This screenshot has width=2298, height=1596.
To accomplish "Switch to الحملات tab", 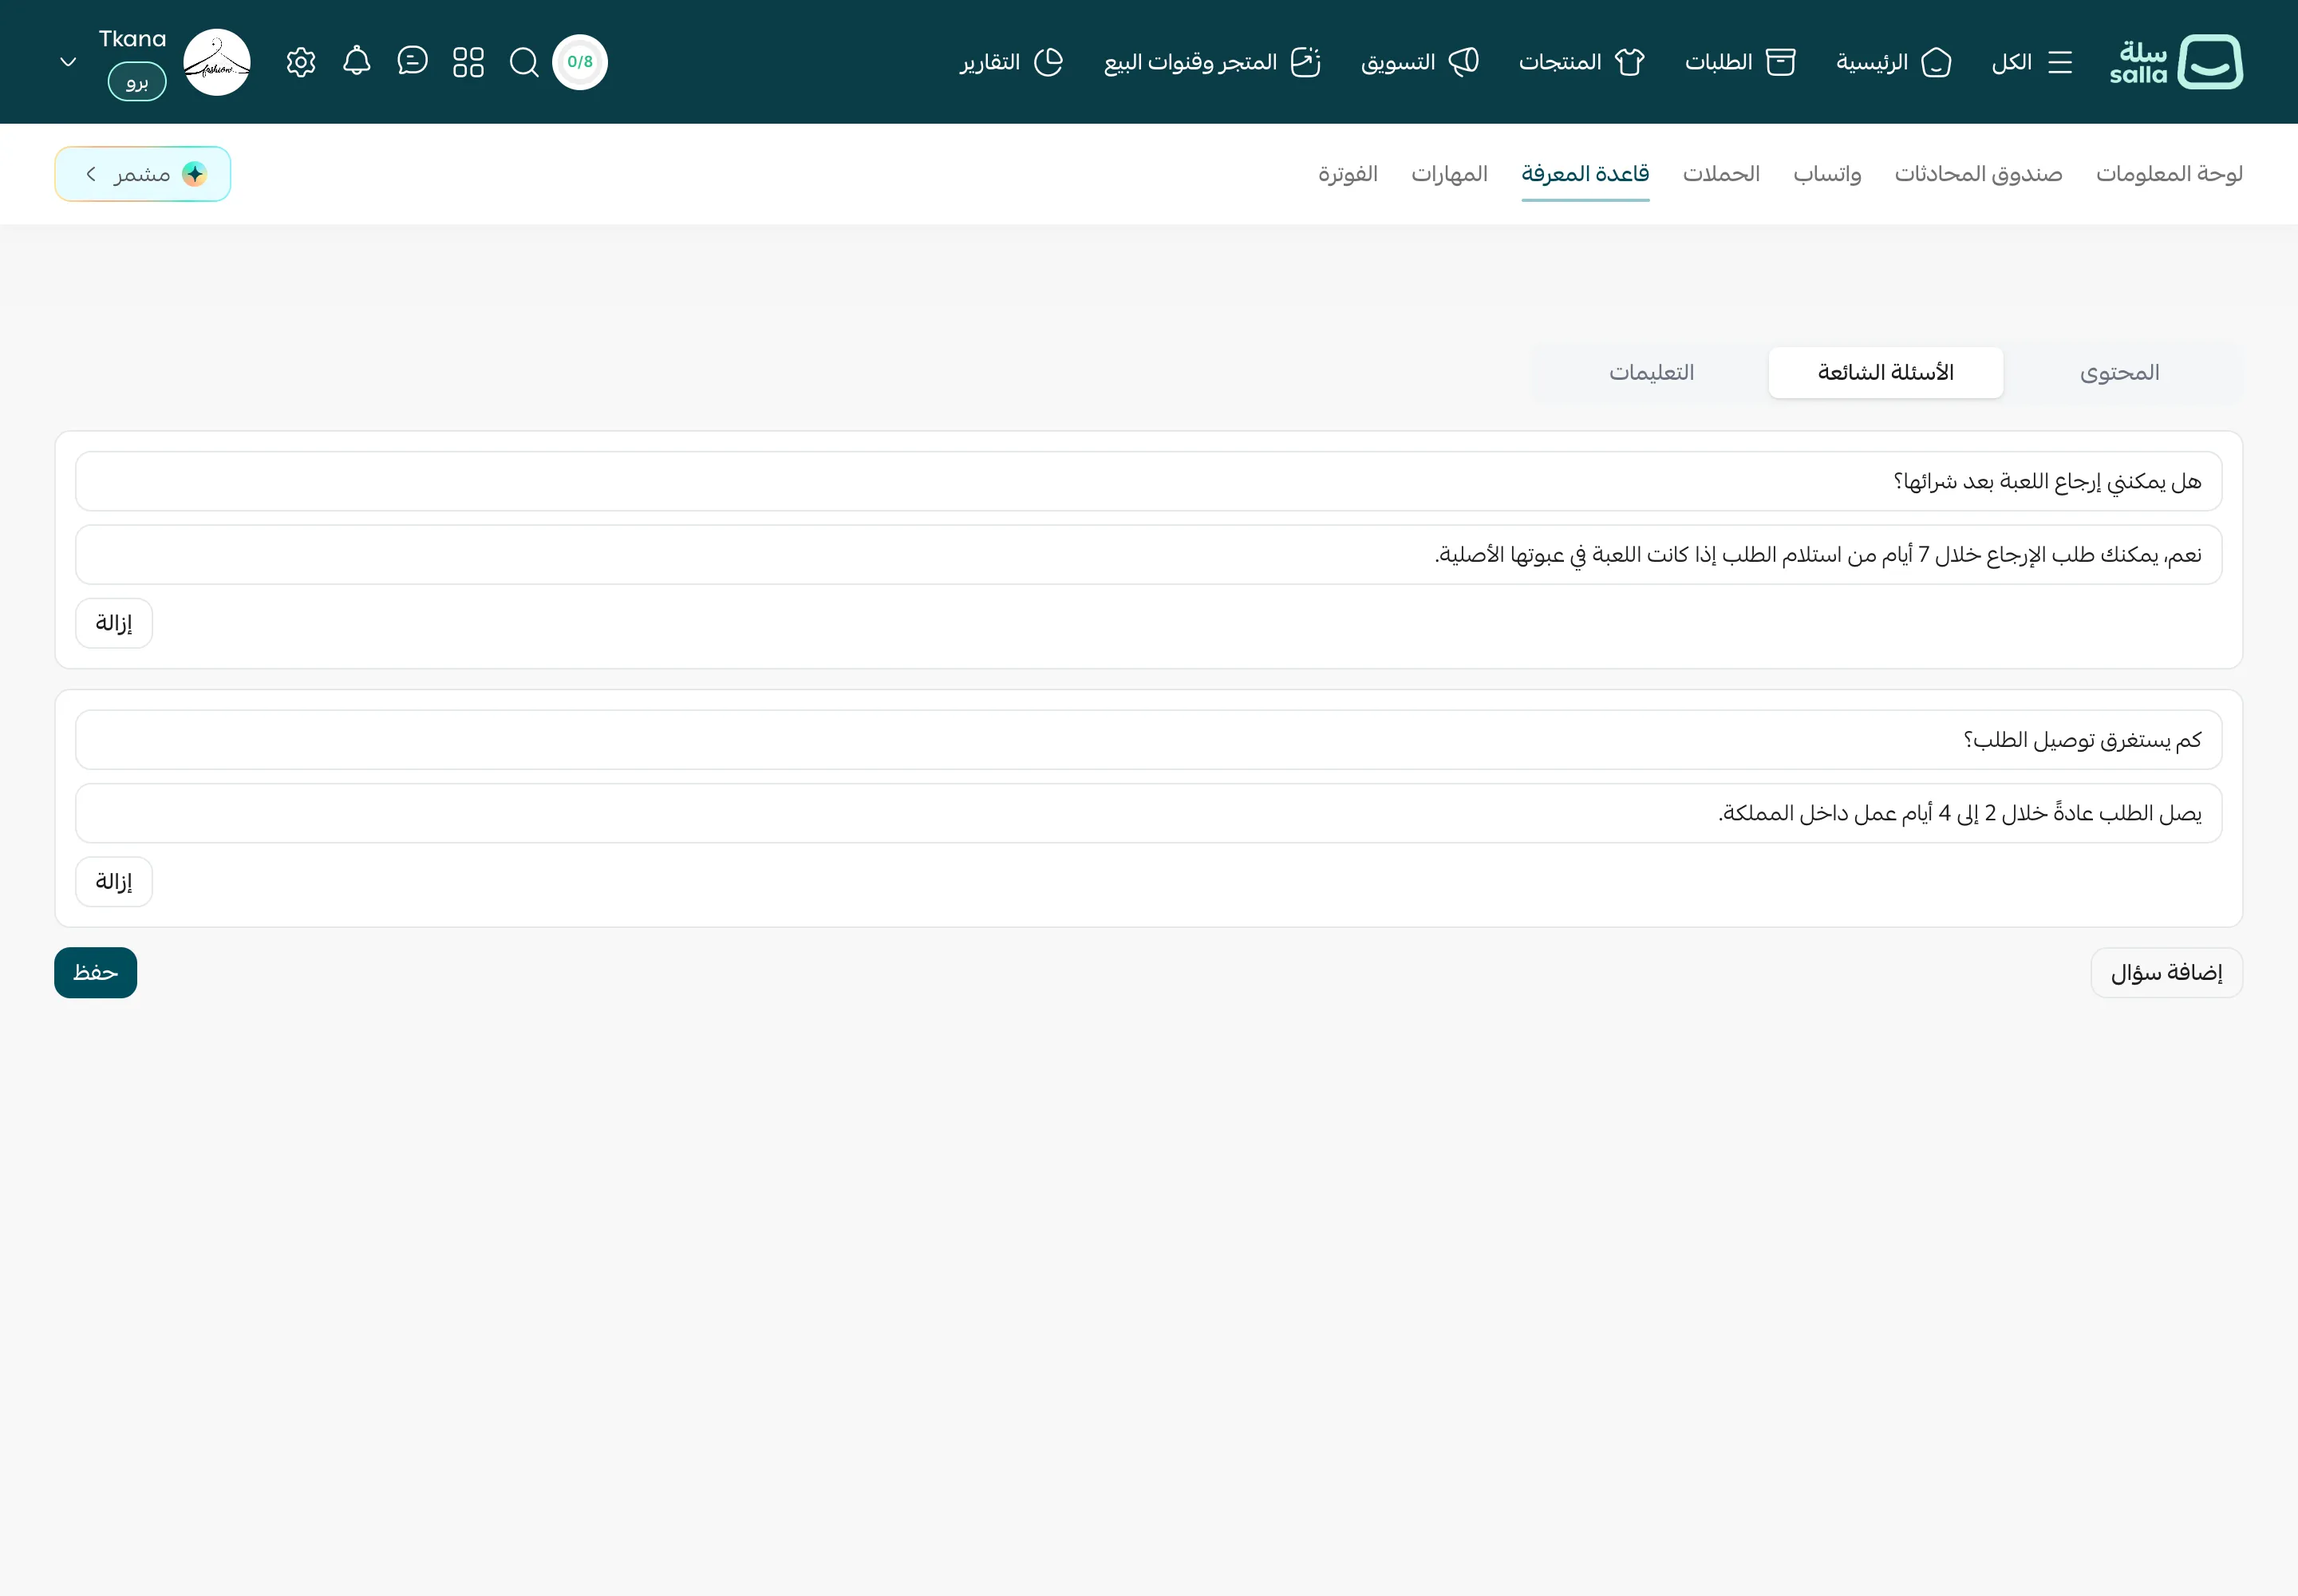I will click(1721, 174).
